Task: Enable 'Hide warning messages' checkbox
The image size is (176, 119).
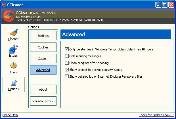Action: 67,56
